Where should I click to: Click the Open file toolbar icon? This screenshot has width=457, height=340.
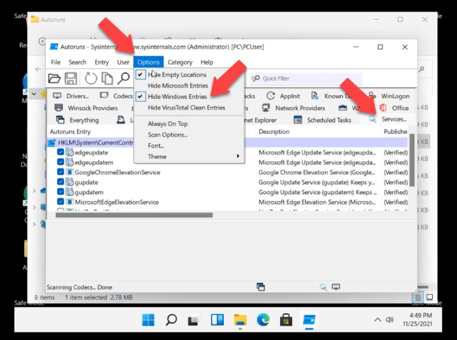[54, 78]
